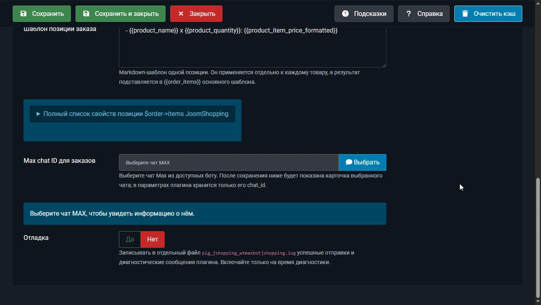The height and width of the screenshot is (305, 541).
Task: Click the red Закрыть button
Action: tap(196, 14)
